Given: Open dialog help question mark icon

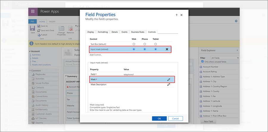Looking at the screenshot, I should pyautogui.click(x=176, y=15).
